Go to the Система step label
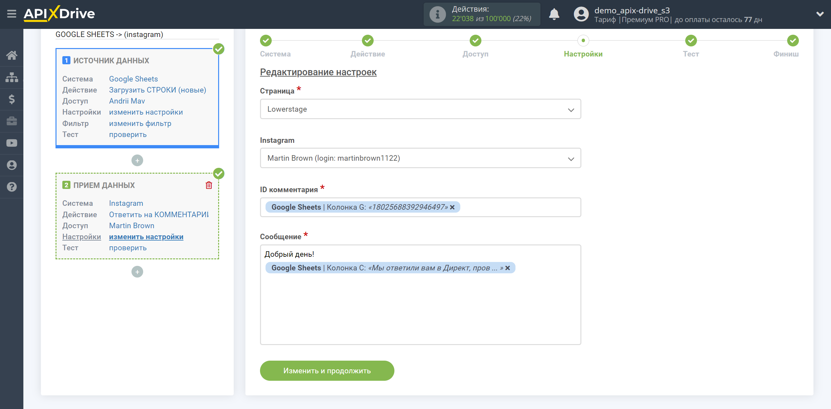Screen dimensions: 831x409 pyautogui.click(x=275, y=54)
